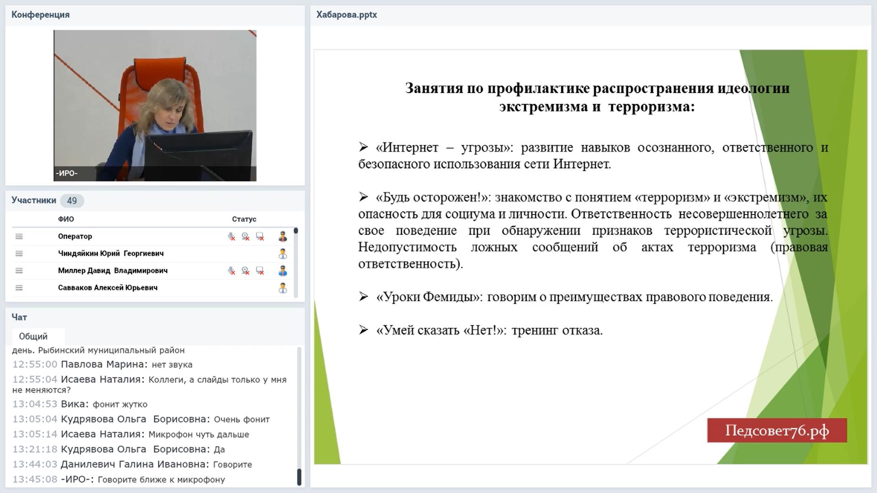Click the user avatar icon for Савваков Алексей Юрьевич
The width and height of the screenshot is (877, 493).
coord(283,288)
